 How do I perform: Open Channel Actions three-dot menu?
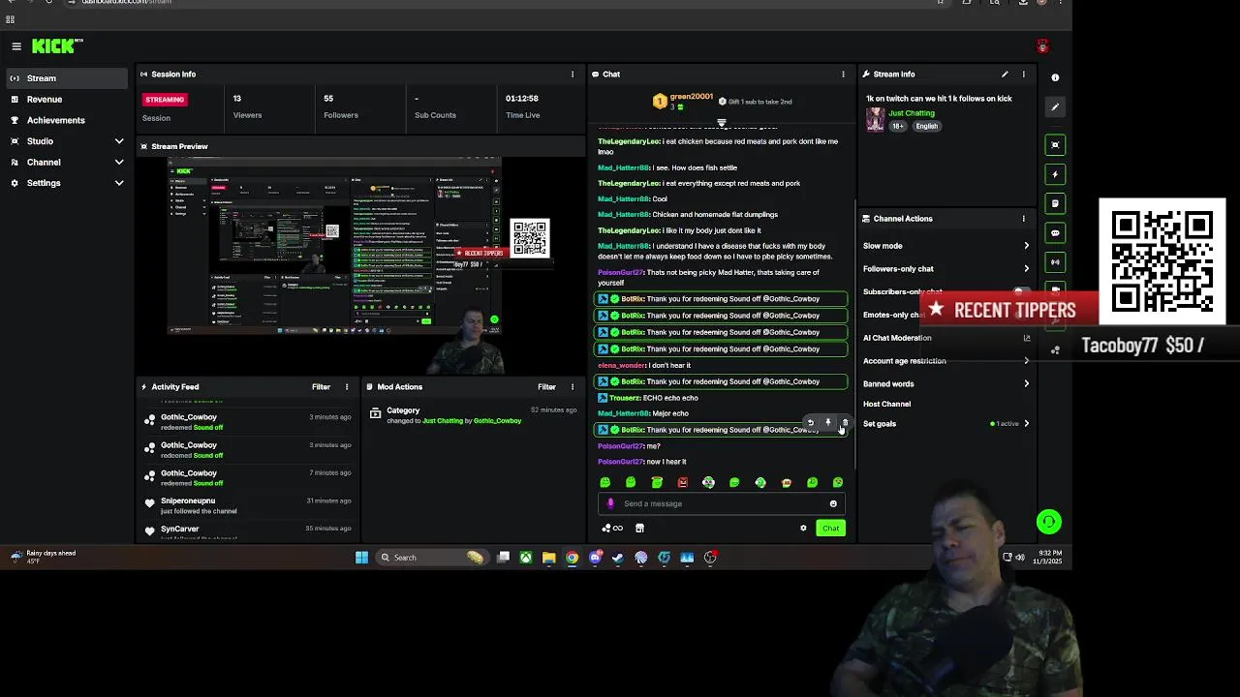(1023, 219)
